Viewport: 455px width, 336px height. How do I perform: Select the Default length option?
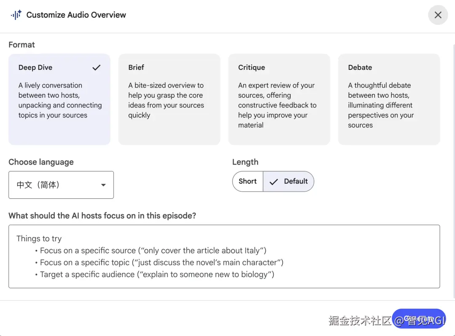coord(289,181)
